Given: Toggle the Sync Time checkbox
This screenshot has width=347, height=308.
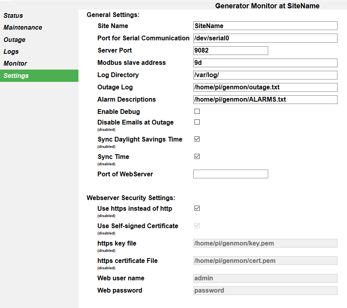Looking at the screenshot, I should (197, 157).
